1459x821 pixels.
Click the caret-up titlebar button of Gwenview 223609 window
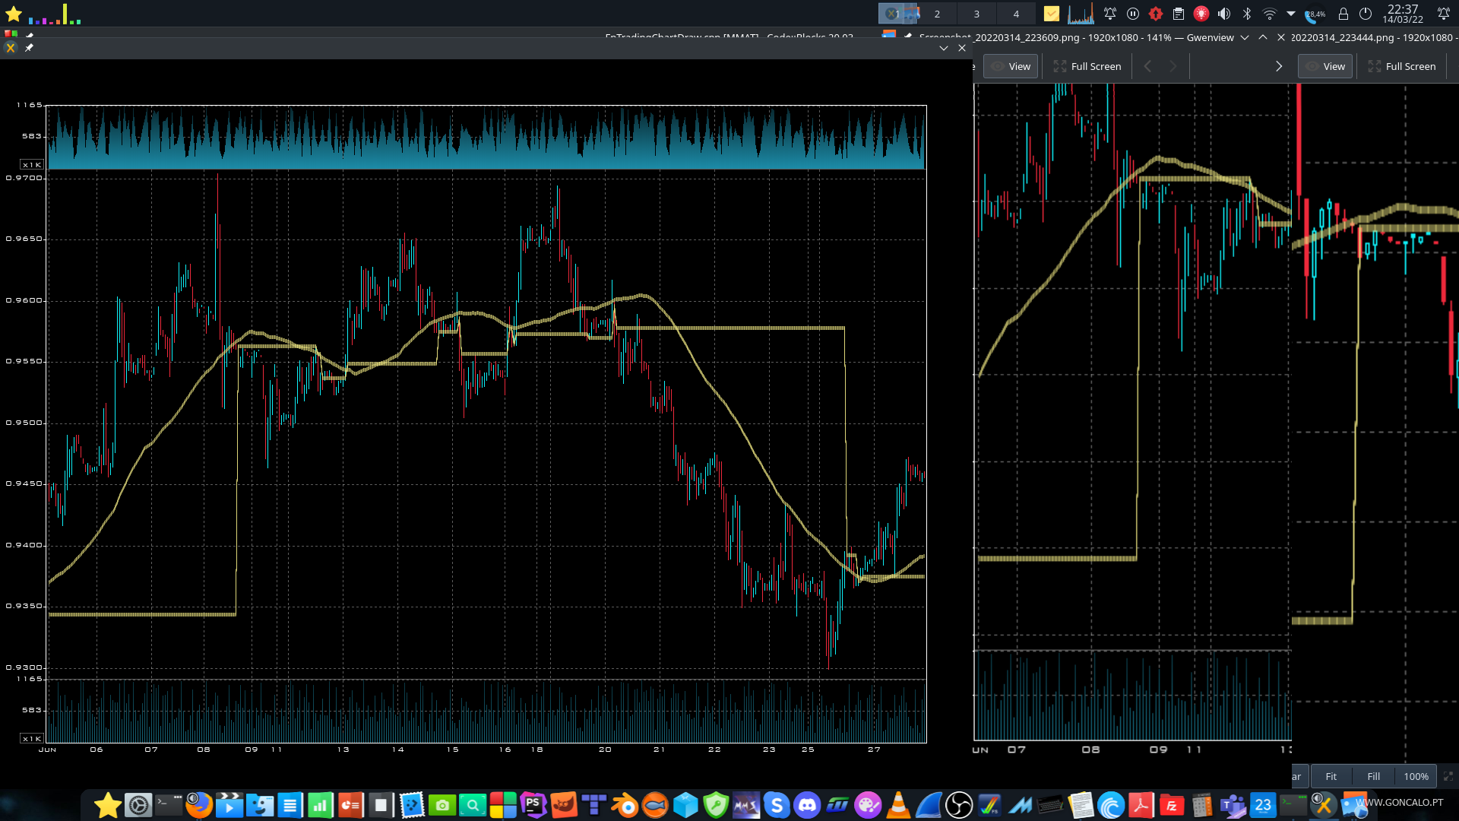coord(1263,37)
